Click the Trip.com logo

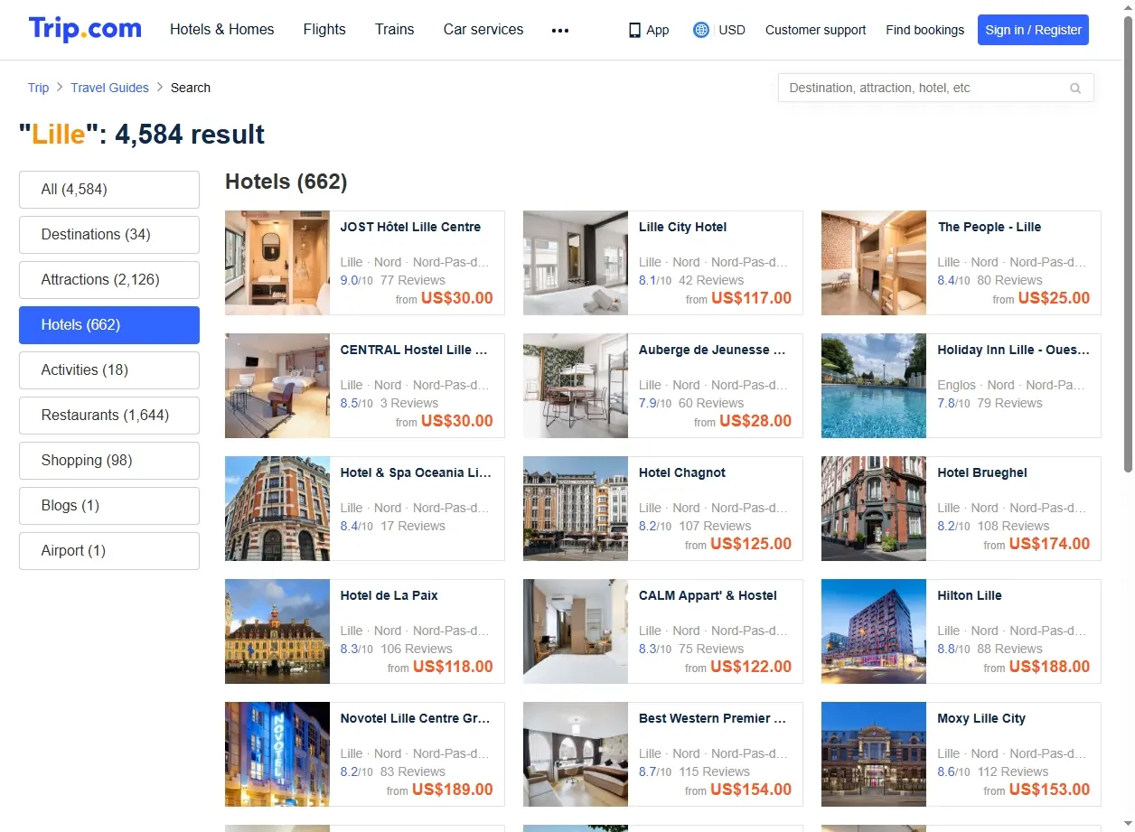click(x=85, y=29)
